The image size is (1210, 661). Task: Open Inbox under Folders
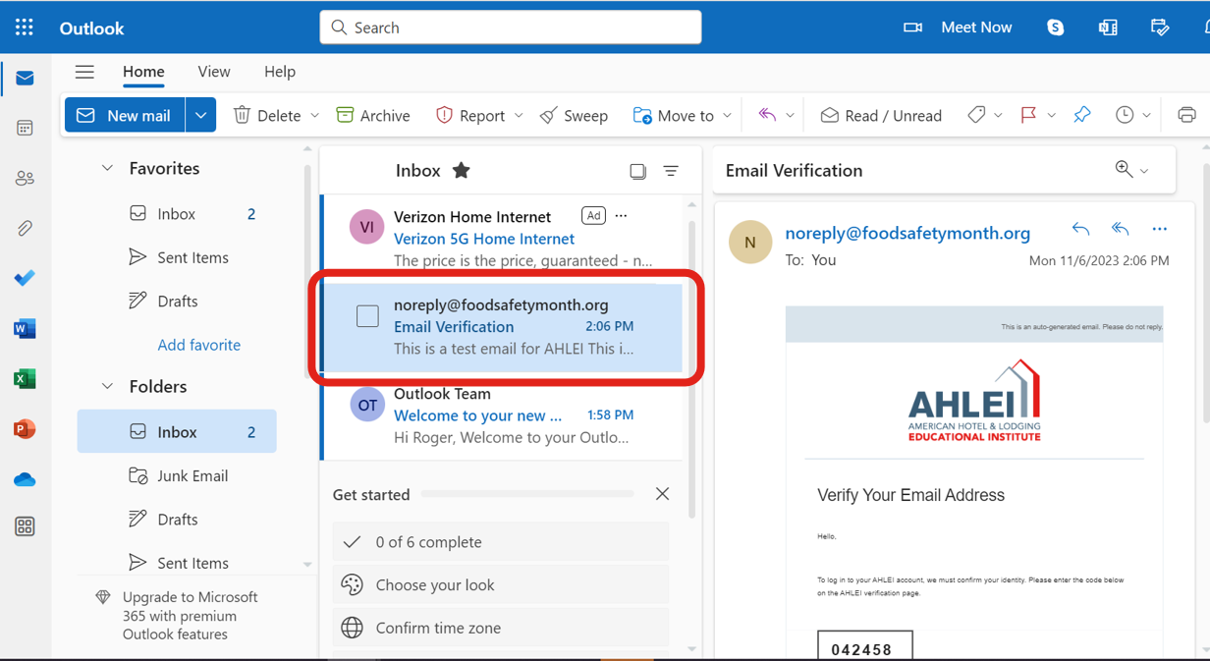(177, 431)
